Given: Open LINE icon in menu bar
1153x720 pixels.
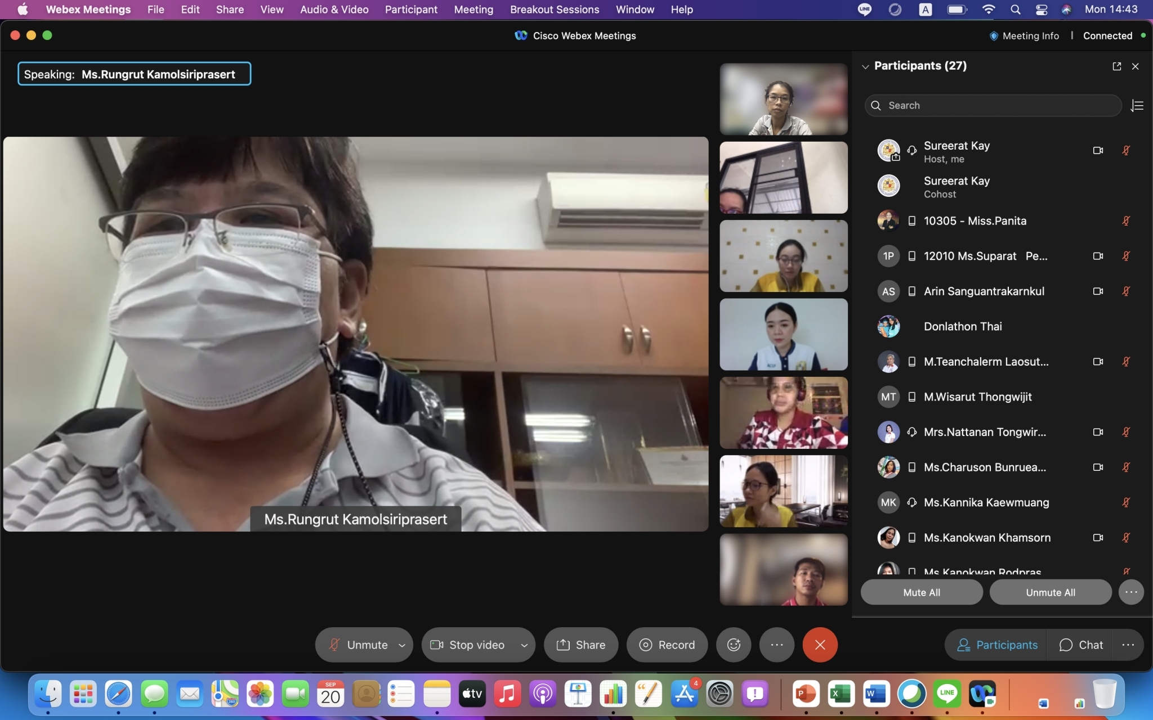Looking at the screenshot, I should tap(865, 10).
